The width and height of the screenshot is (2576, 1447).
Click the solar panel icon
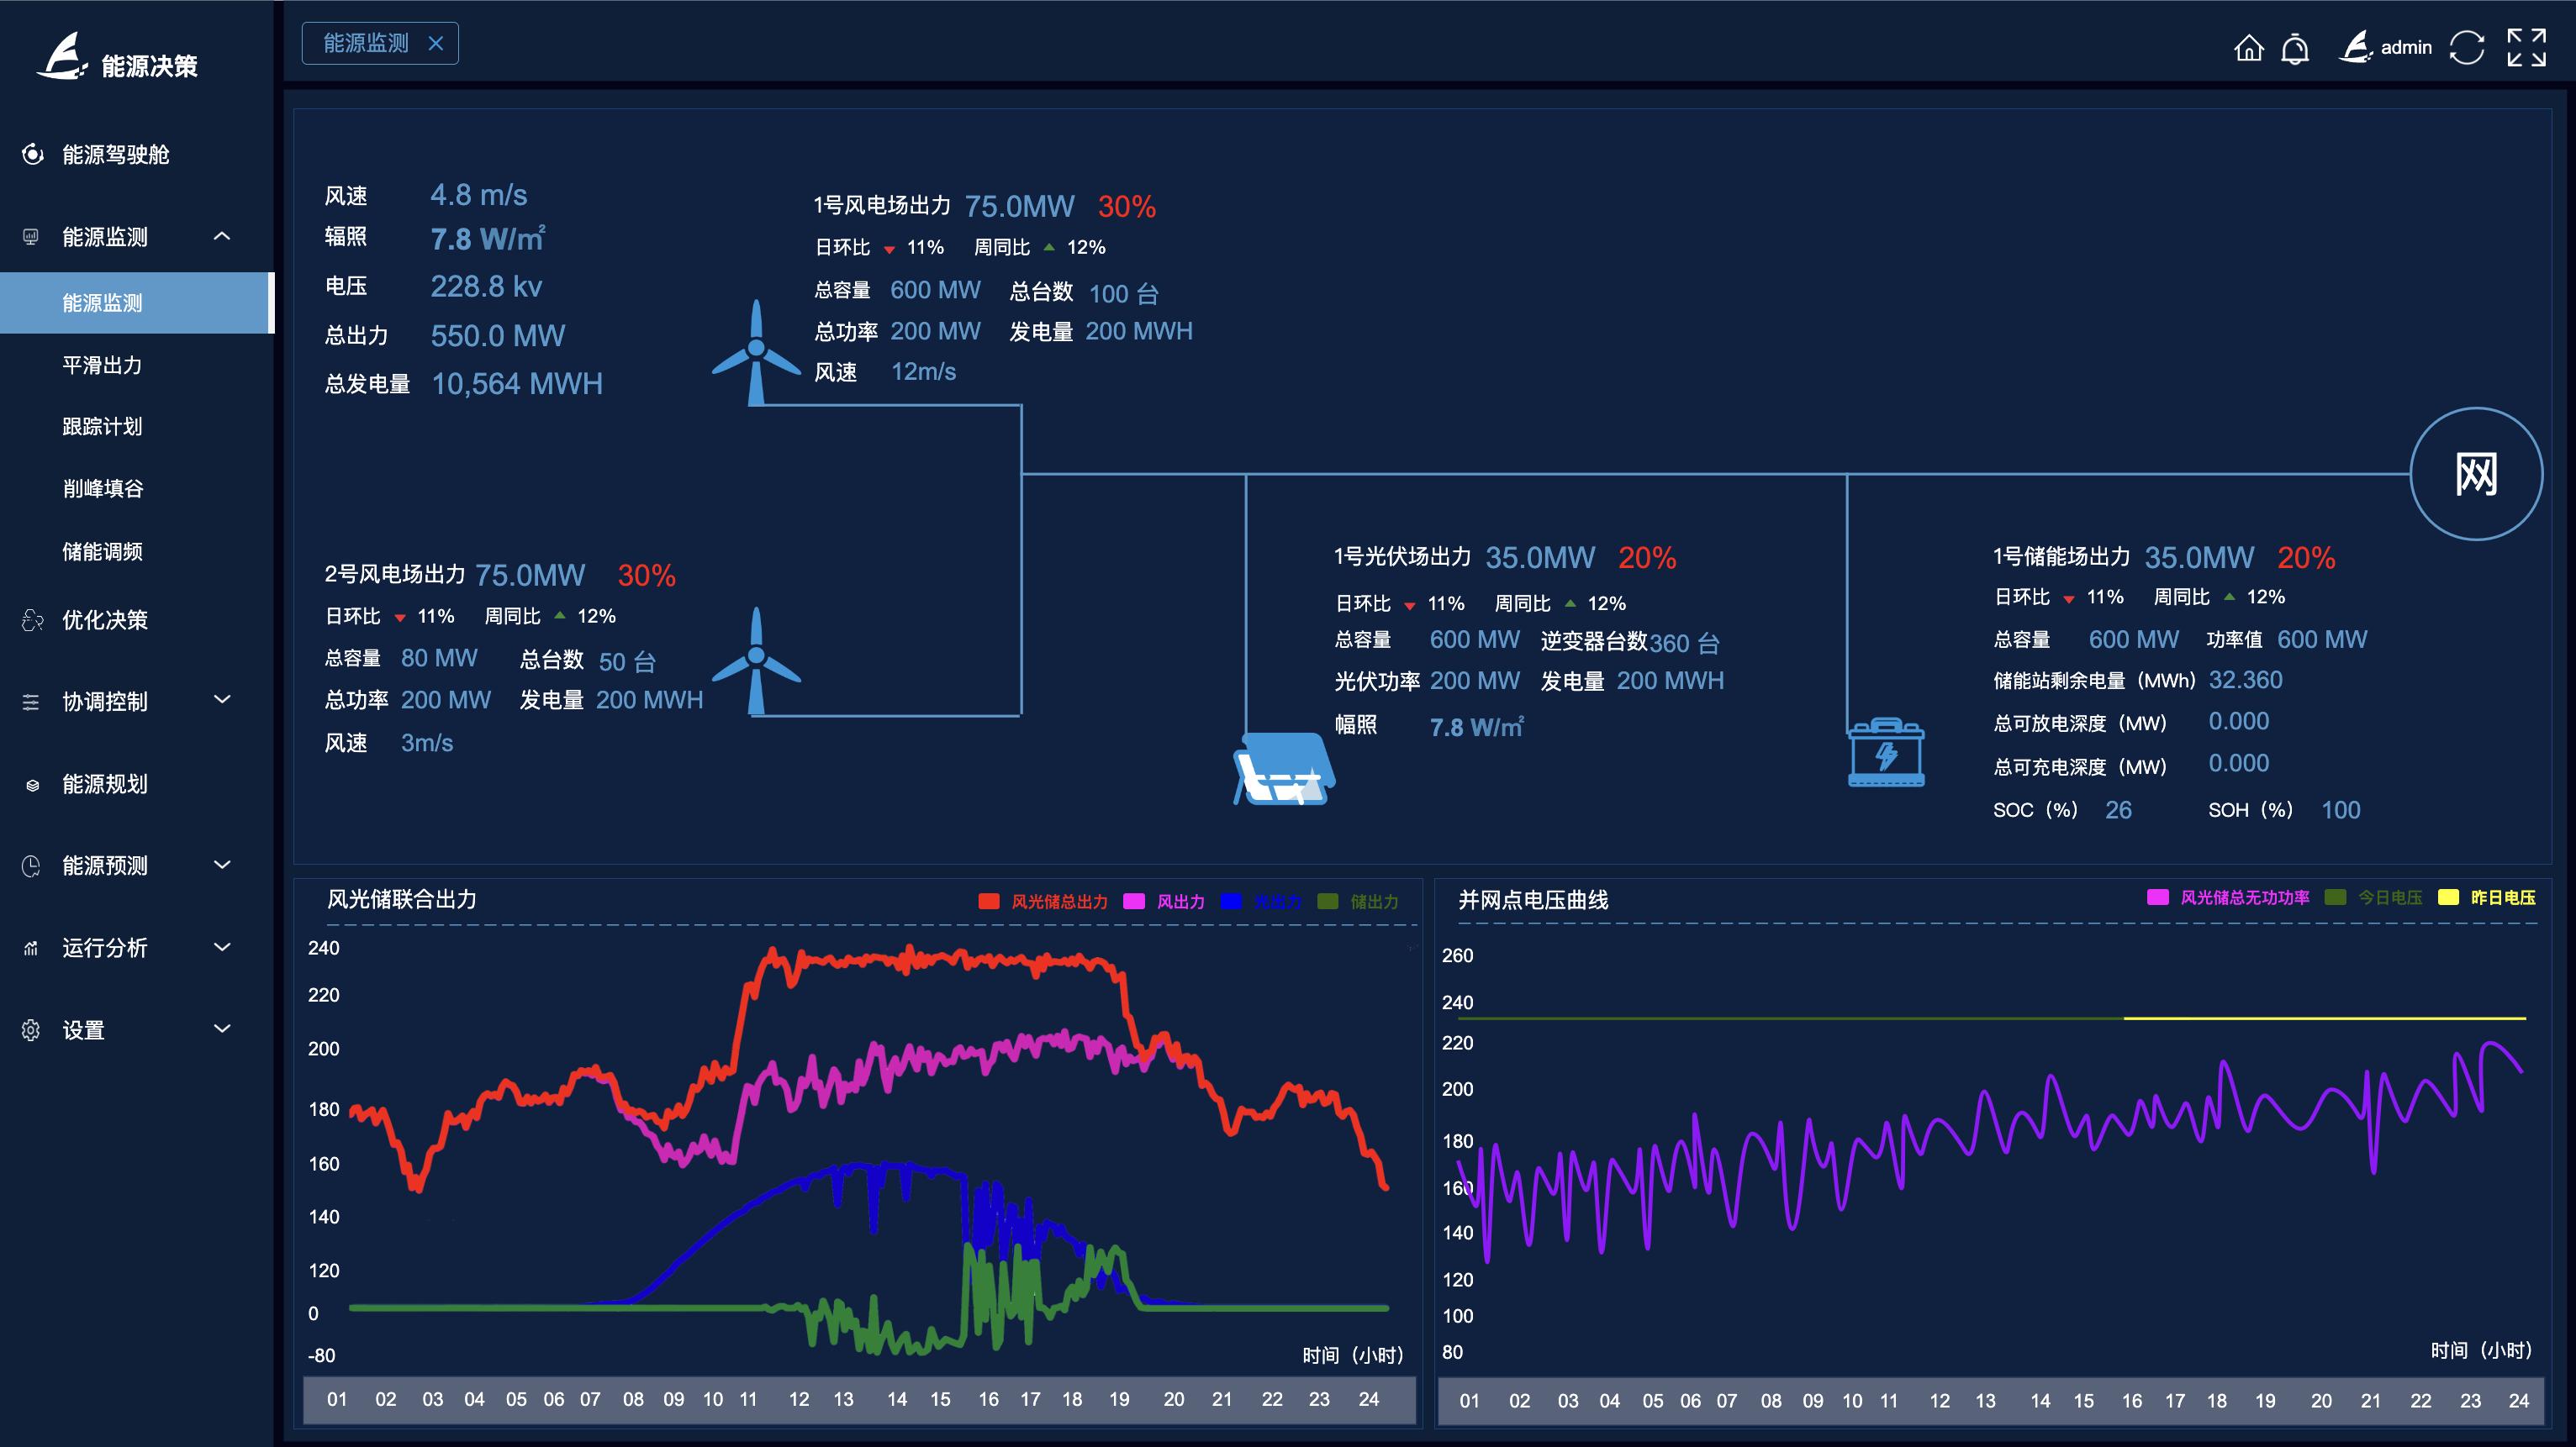(1284, 769)
